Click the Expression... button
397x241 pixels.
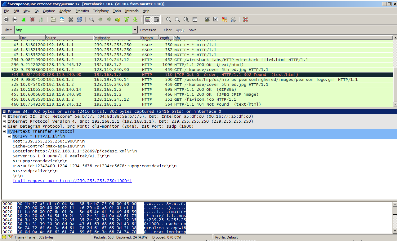click(150, 30)
